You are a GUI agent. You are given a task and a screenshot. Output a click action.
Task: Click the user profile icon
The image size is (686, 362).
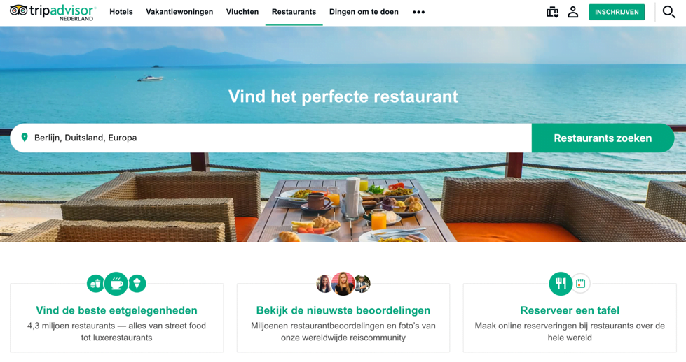click(x=572, y=12)
